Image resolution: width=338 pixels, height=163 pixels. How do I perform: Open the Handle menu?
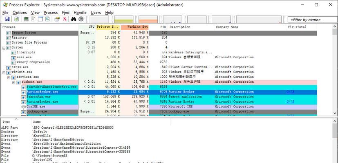(80, 13)
